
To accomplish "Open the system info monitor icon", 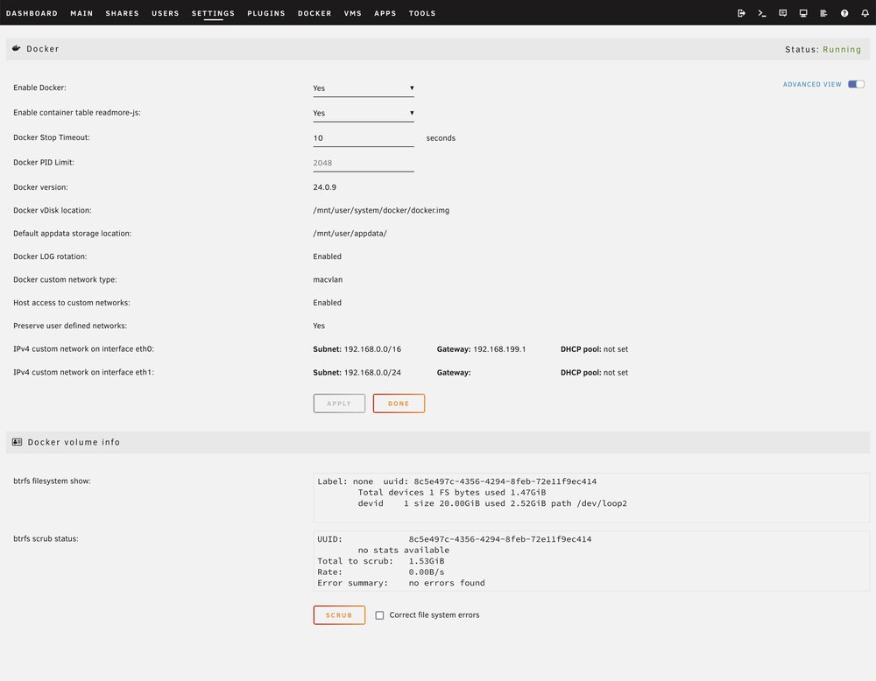I will [x=803, y=13].
